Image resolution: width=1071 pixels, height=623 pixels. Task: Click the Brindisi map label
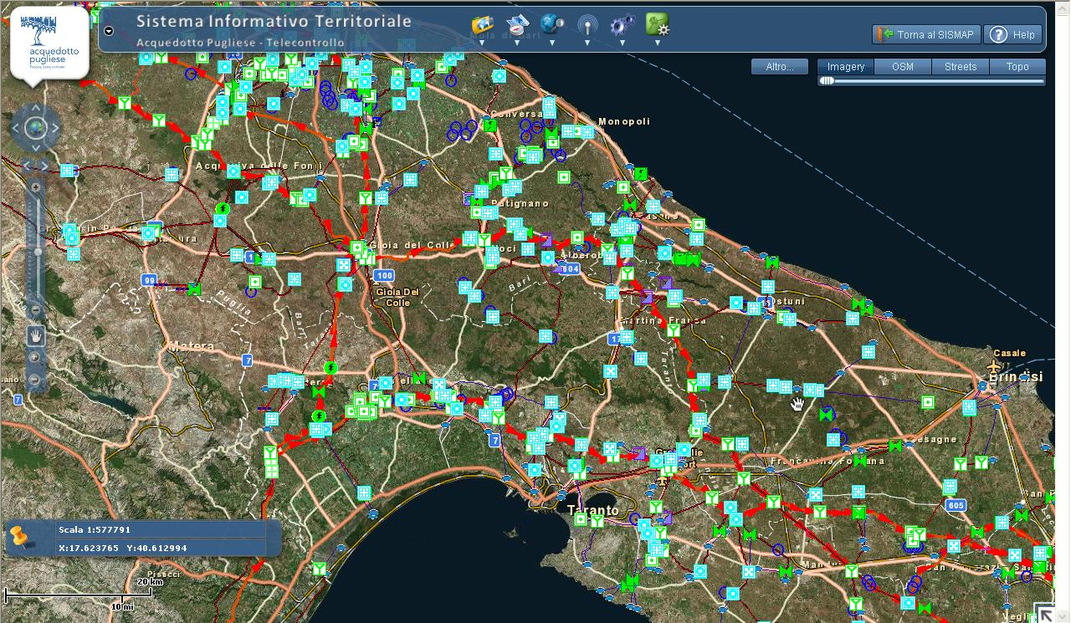1016,377
